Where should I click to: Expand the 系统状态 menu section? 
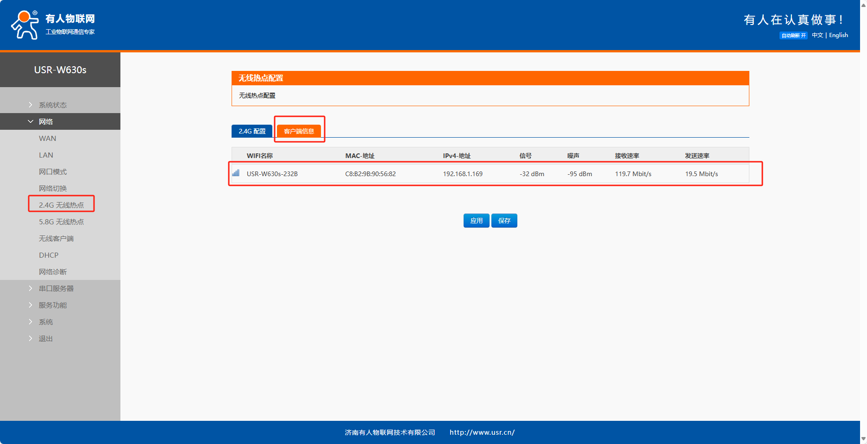pos(53,105)
